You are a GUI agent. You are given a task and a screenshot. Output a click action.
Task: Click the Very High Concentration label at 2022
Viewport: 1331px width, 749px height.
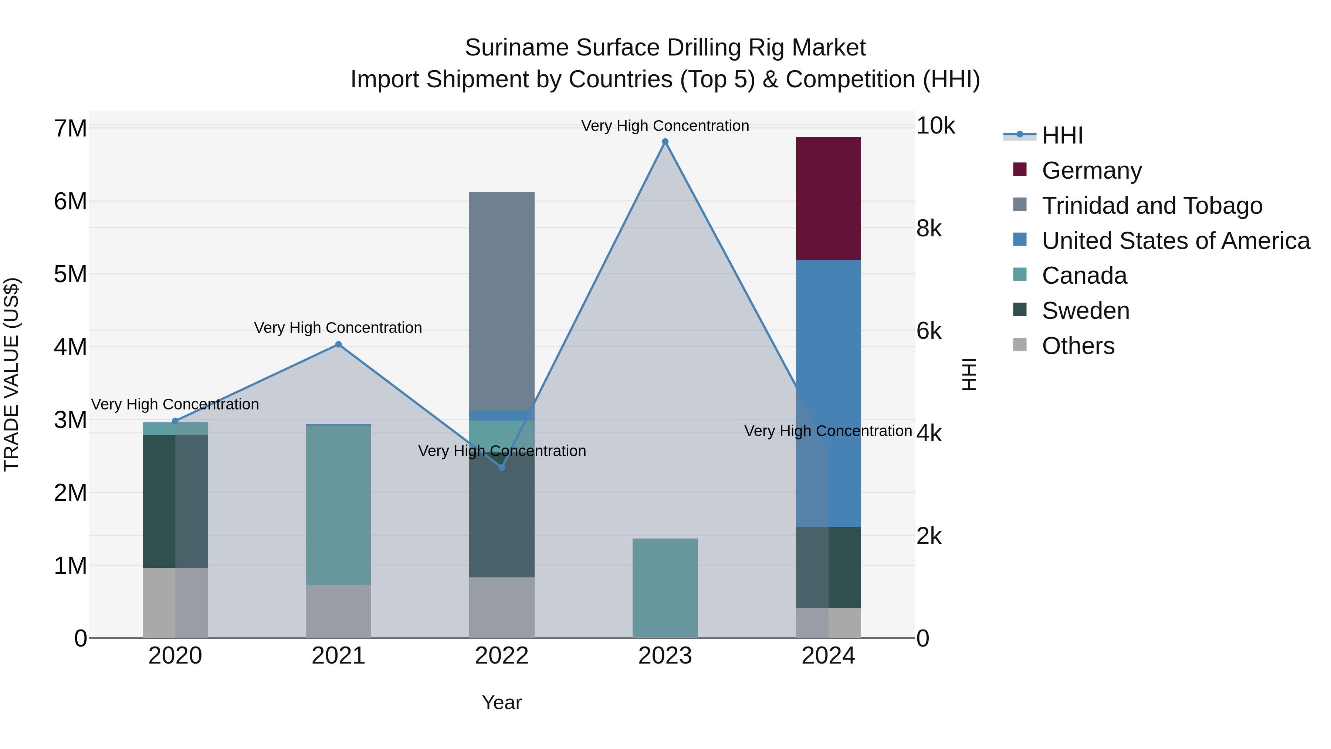tap(502, 451)
